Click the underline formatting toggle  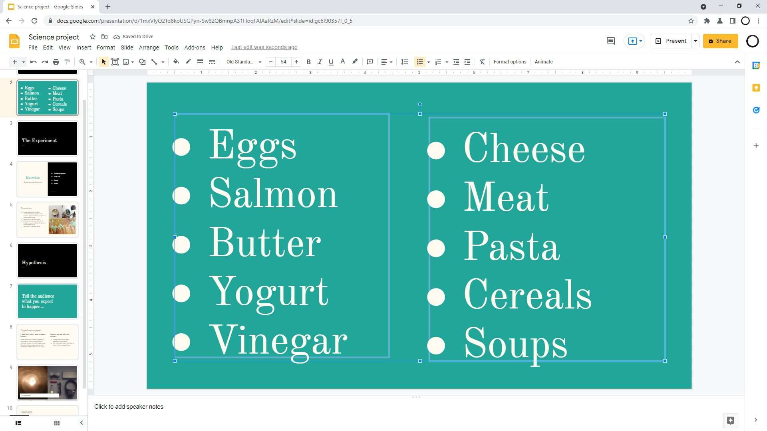click(331, 61)
